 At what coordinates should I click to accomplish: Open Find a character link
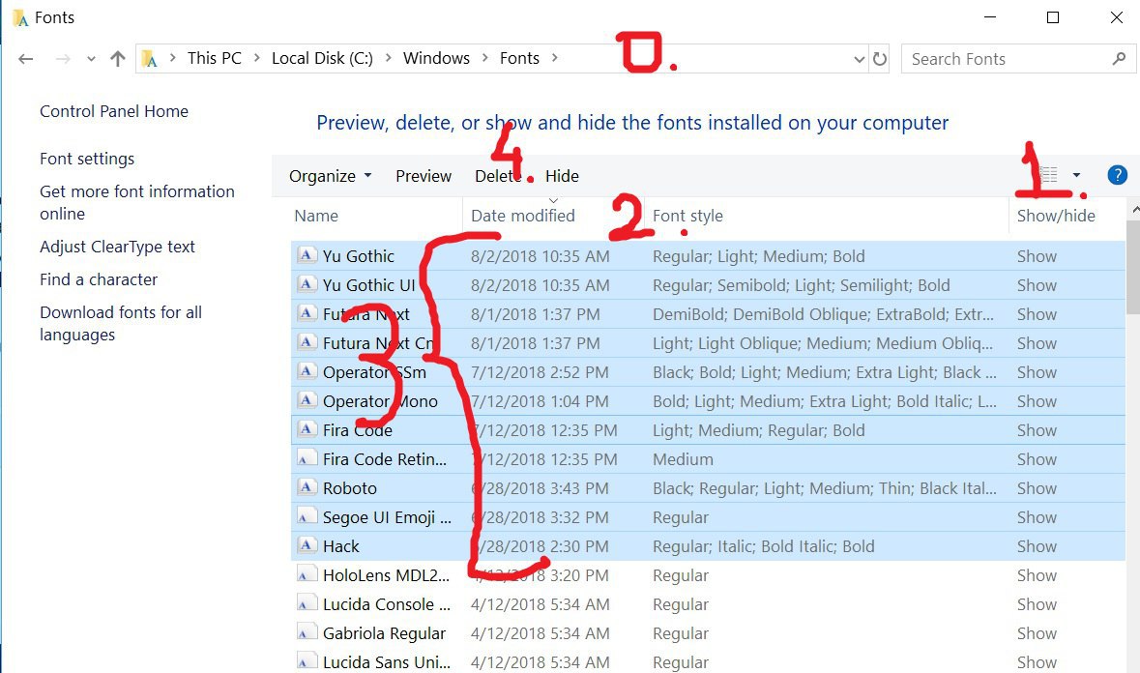99,279
